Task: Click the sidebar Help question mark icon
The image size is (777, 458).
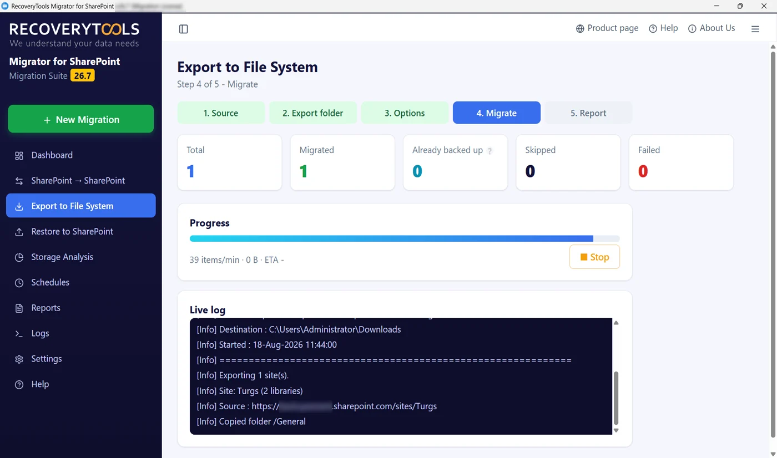Action: pyautogui.click(x=19, y=385)
